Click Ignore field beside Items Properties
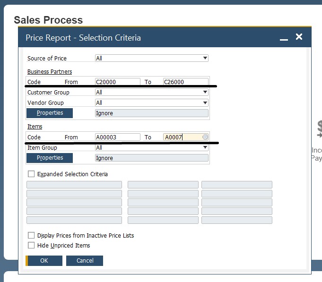 (x=151, y=158)
